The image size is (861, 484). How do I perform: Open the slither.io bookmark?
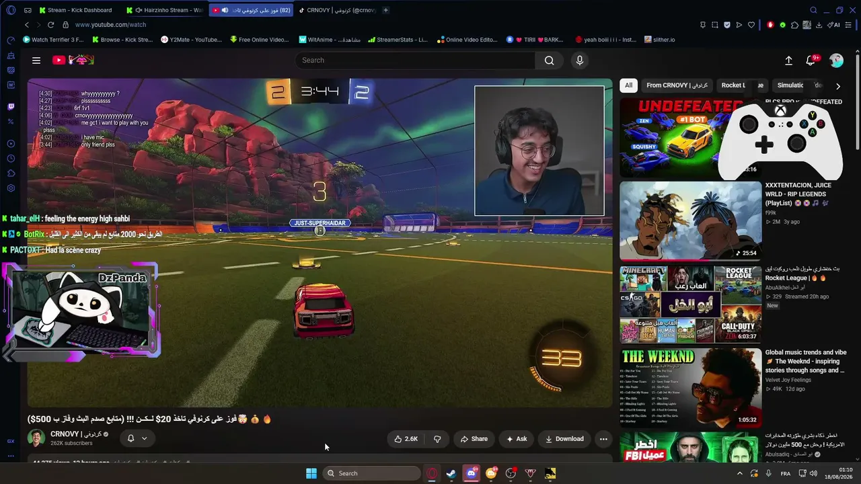coord(659,40)
